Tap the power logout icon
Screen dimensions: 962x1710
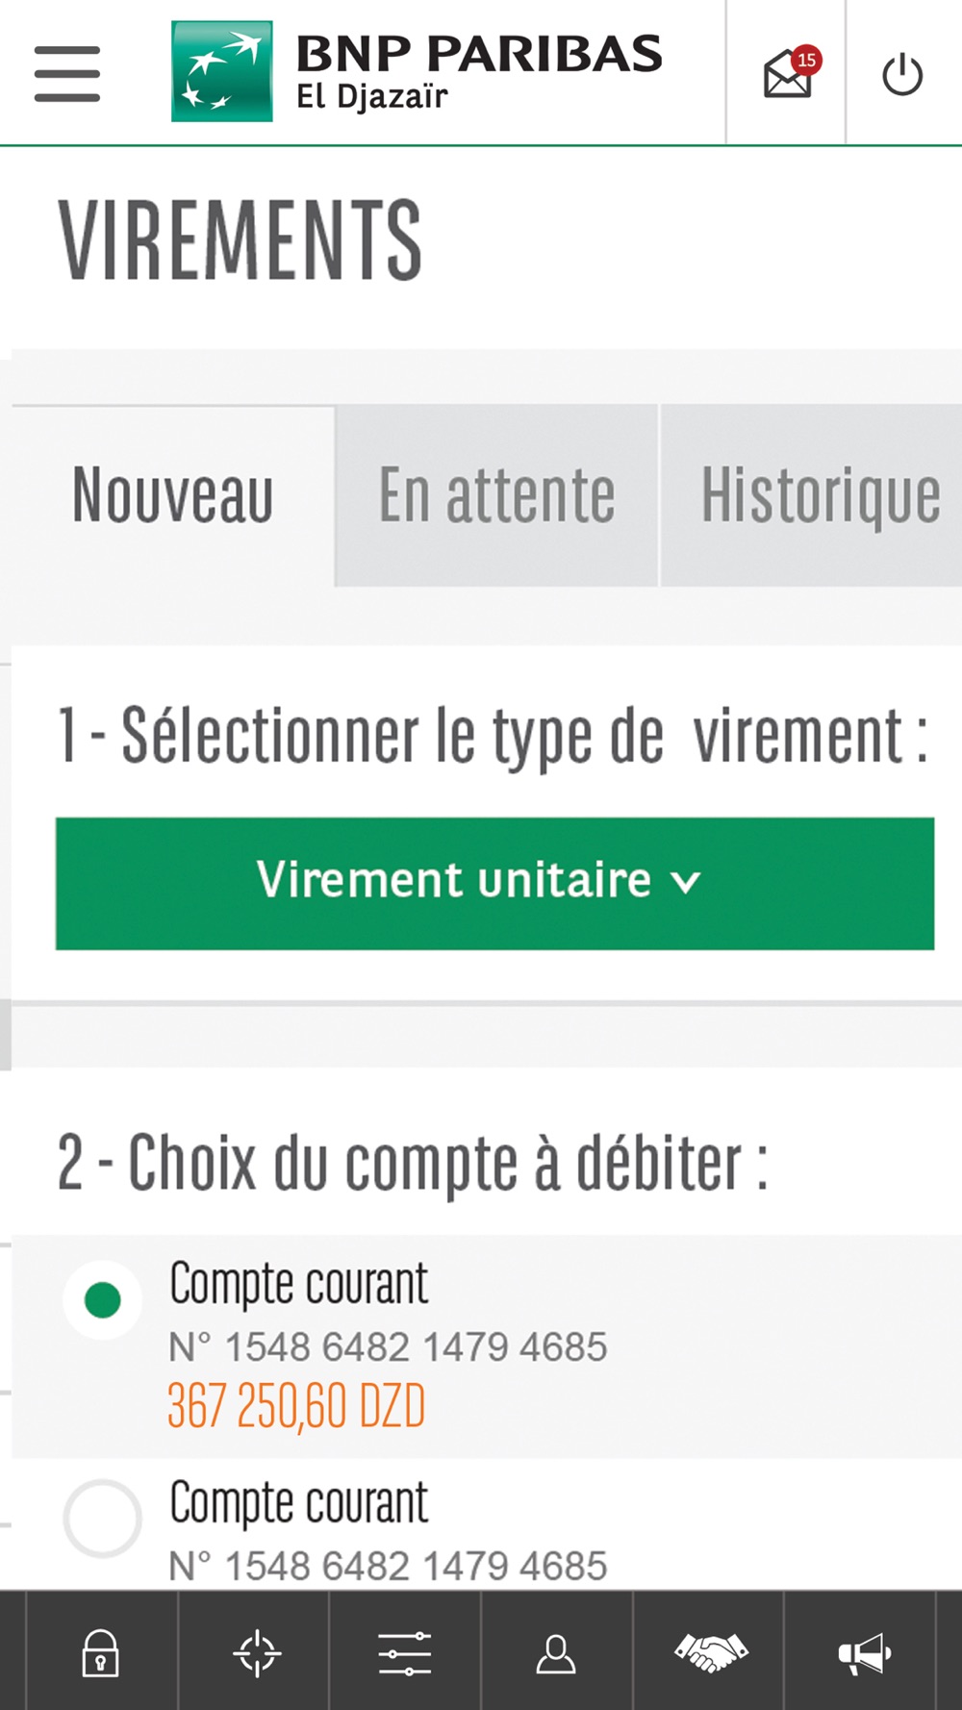click(x=902, y=75)
